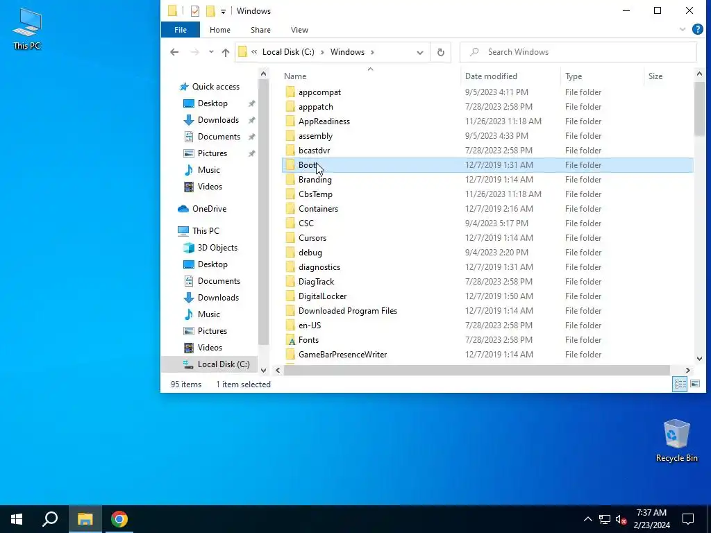Launch Google Chrome from taskbar
The width and height of the screenshot is (711, 533).
click(x=119, y=519)
